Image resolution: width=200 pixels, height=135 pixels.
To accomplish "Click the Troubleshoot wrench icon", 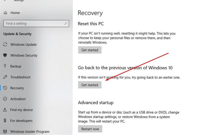I will click(x=5, y=77).
